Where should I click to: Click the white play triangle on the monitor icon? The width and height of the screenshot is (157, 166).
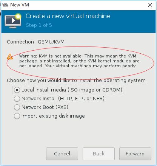tap(13, 20)
